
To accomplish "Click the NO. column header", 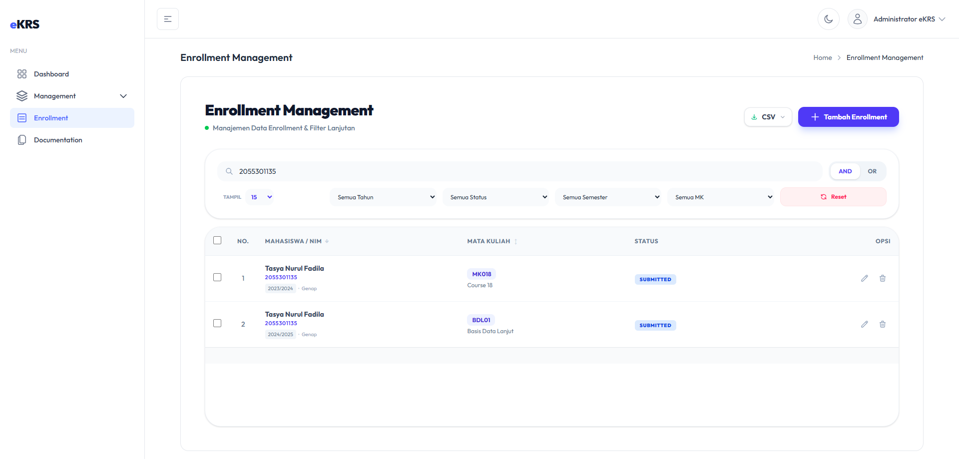I will coord(243,241).
